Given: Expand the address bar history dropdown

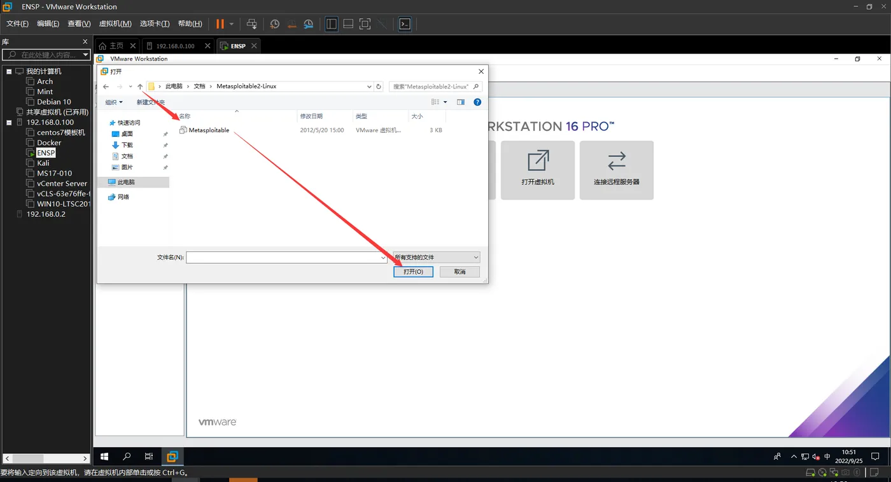Looking at the screenshot, I should coord(369,86).
